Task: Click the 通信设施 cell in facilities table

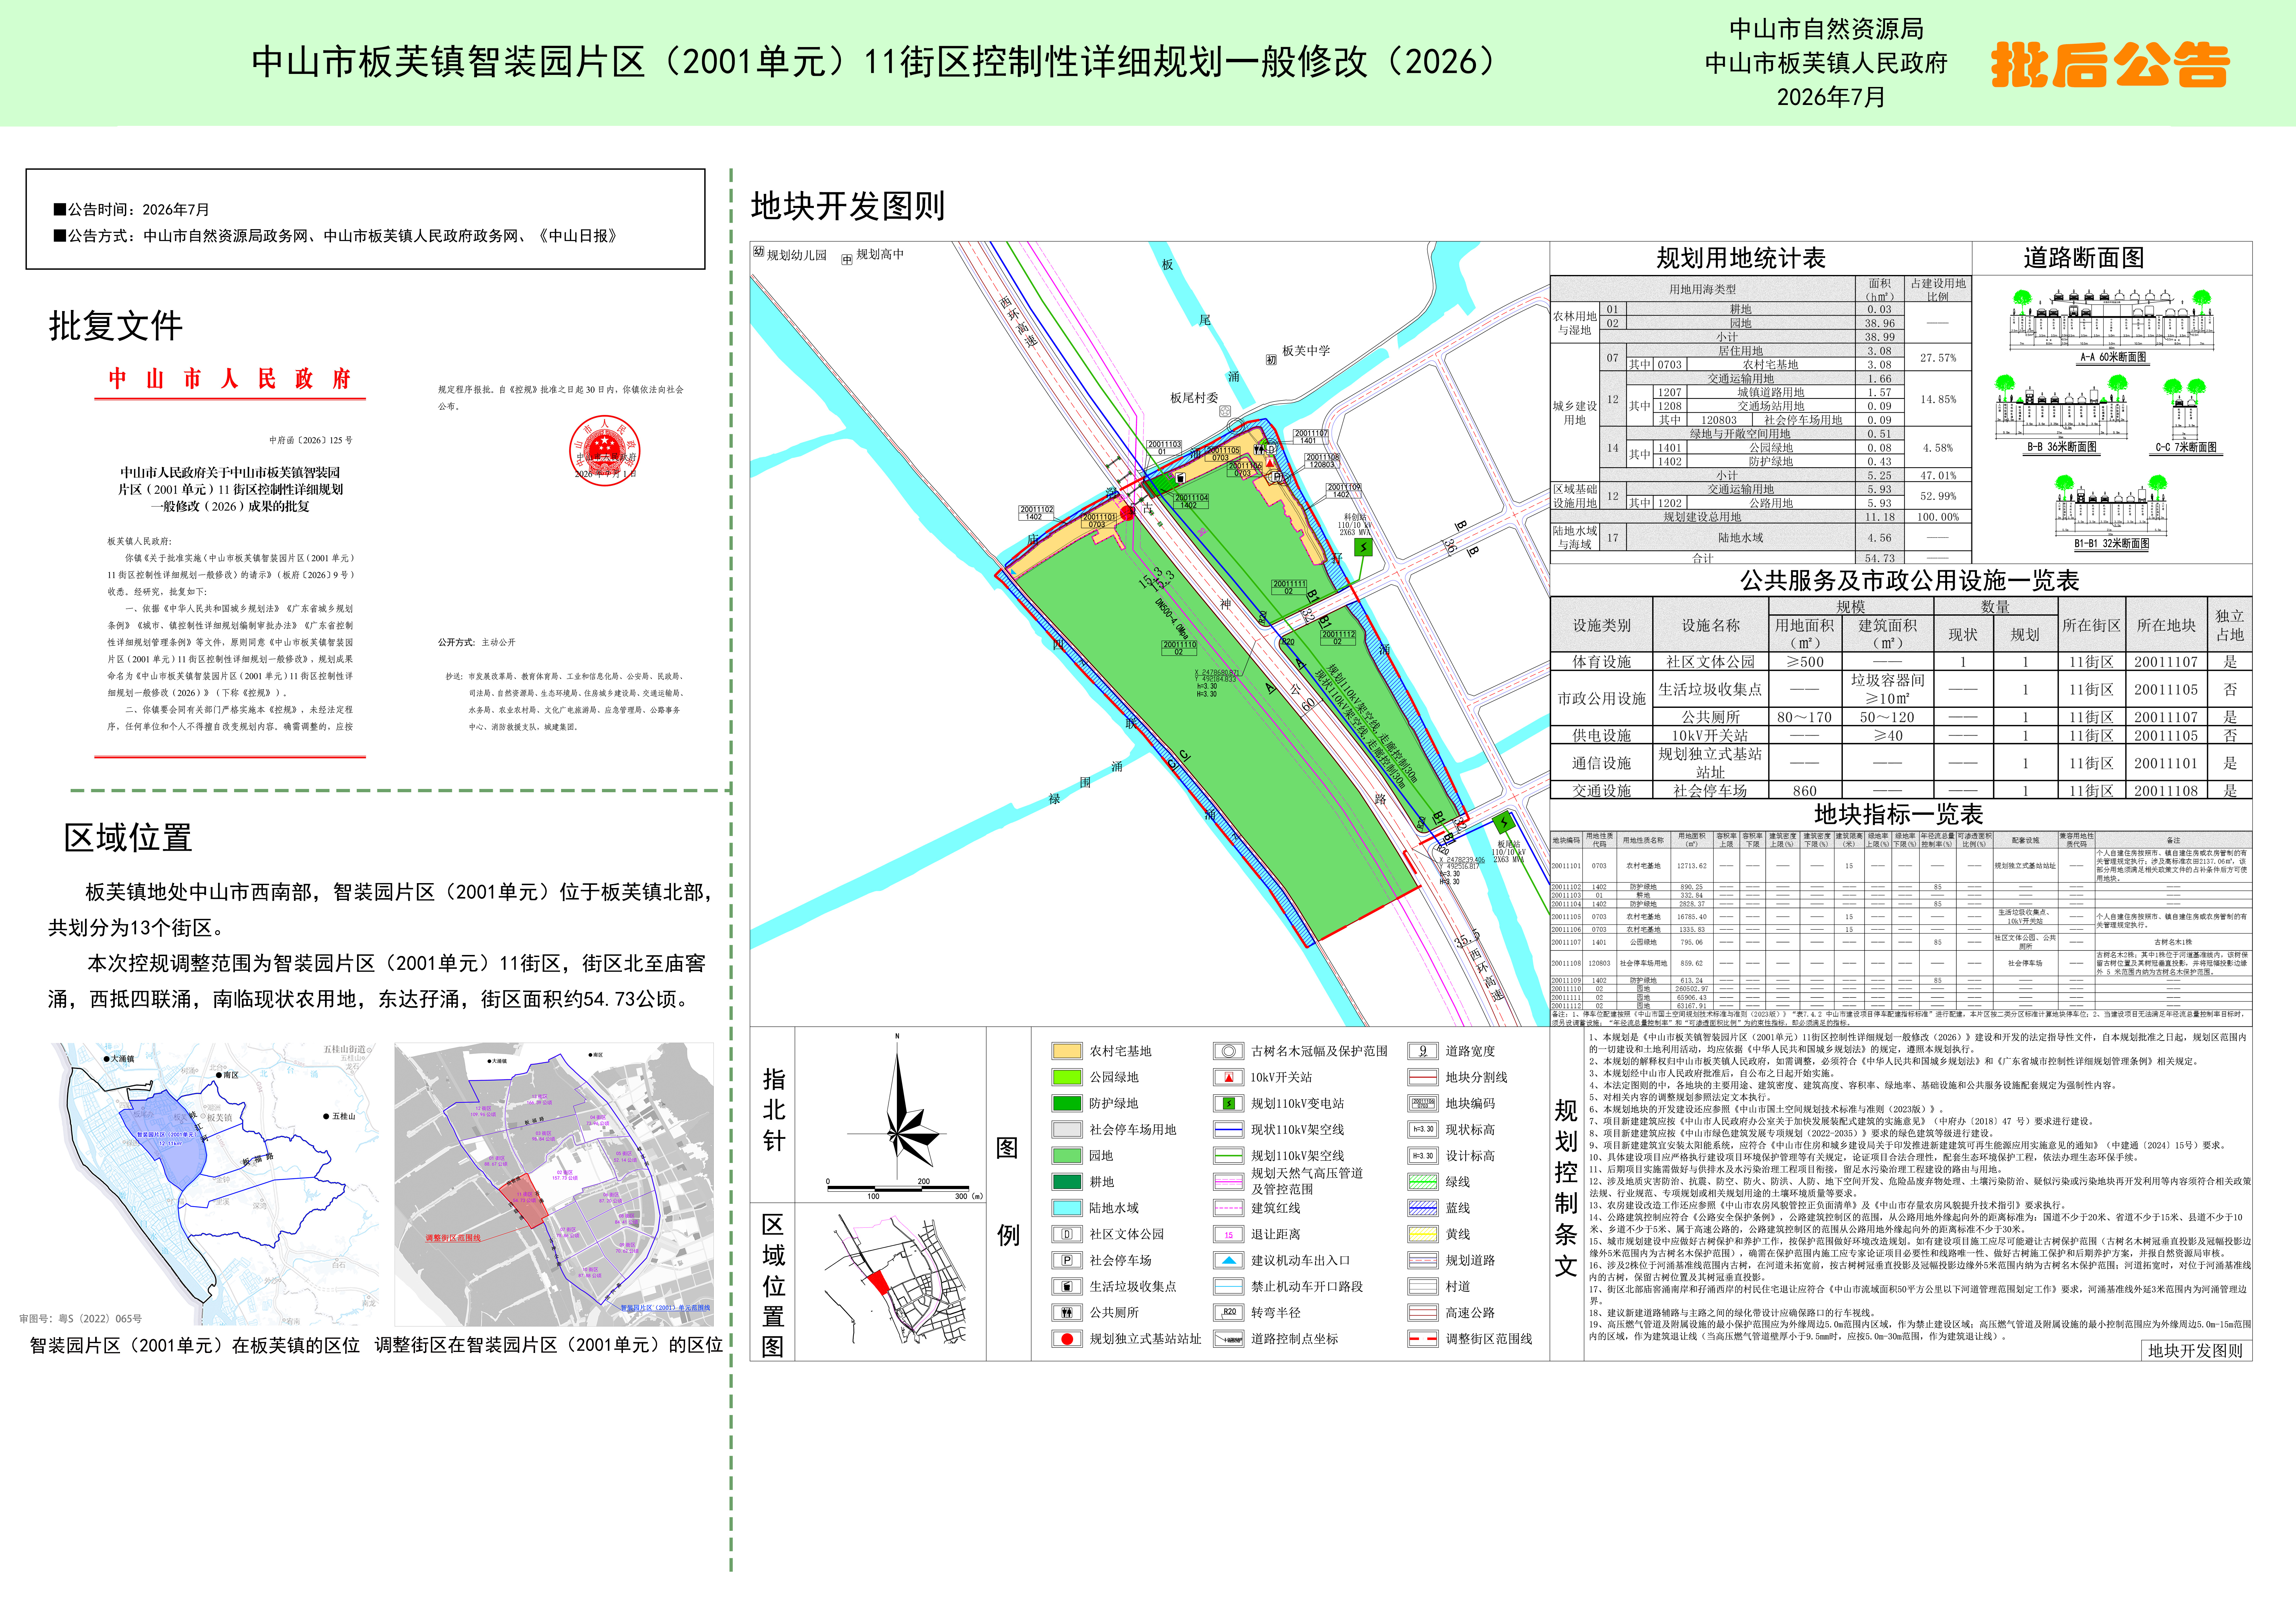Action: point(1601,763)
